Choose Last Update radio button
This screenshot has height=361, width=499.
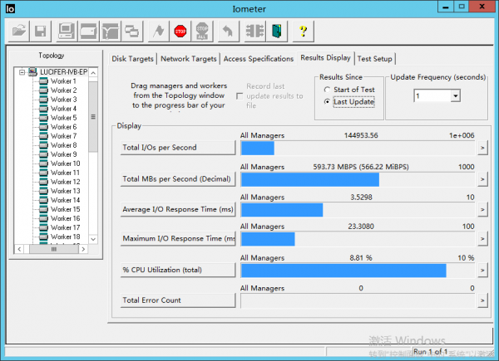click(x=327, y=101)
